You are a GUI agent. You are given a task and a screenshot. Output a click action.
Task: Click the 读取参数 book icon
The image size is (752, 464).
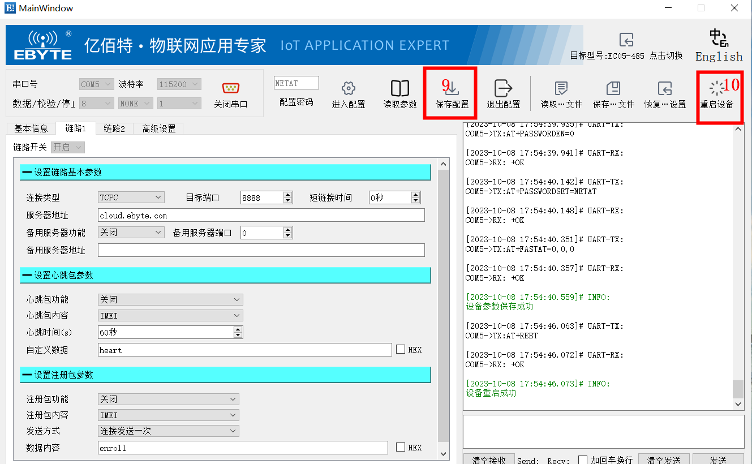400,89
